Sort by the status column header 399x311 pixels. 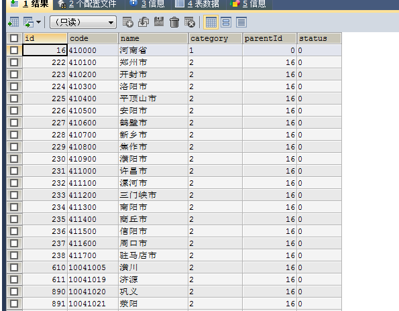(x=319, y=38)
